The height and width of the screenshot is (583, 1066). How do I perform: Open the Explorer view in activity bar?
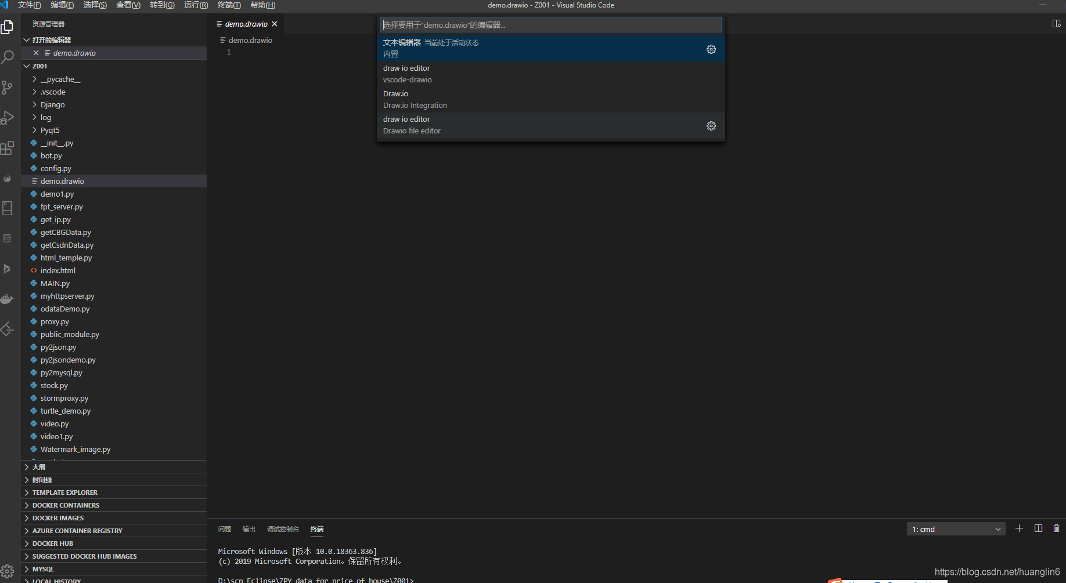tap(8, 27)
